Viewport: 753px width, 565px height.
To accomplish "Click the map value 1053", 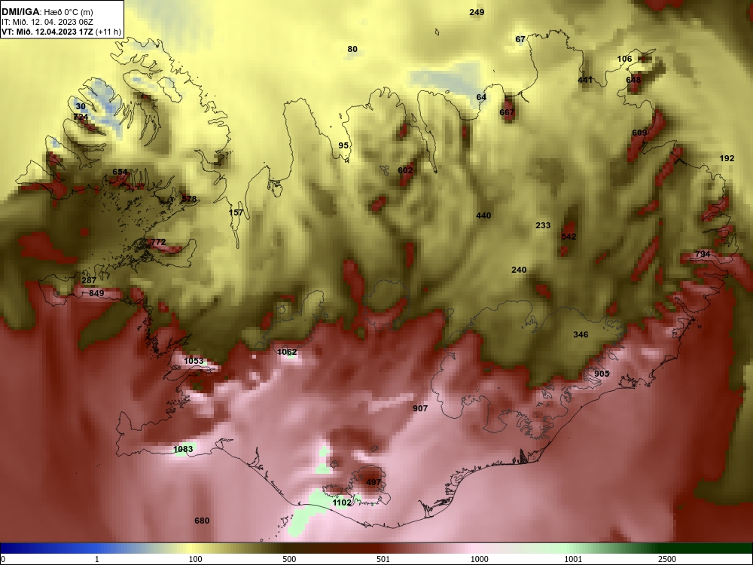I will click(194, 361).
